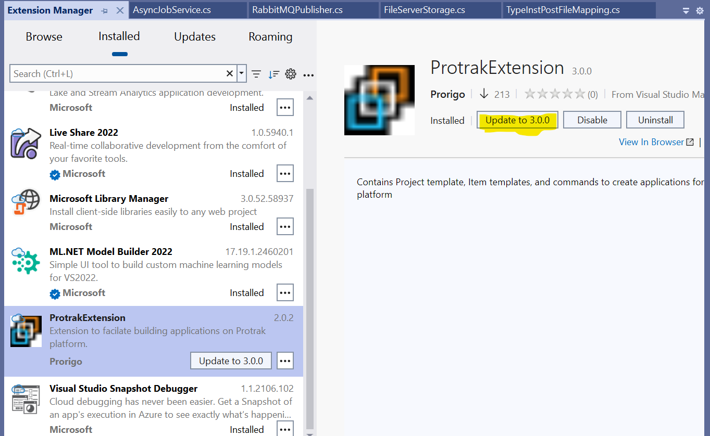Open more options for the Stream Analytics extension
The width and height of the screenshot is (710, 436).
(x=285, y=107)
